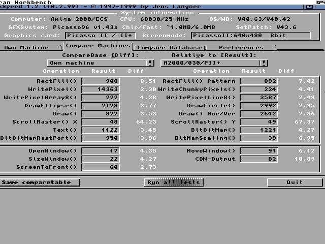Click the MoveWindow() diff 6.12

[307, 151]
